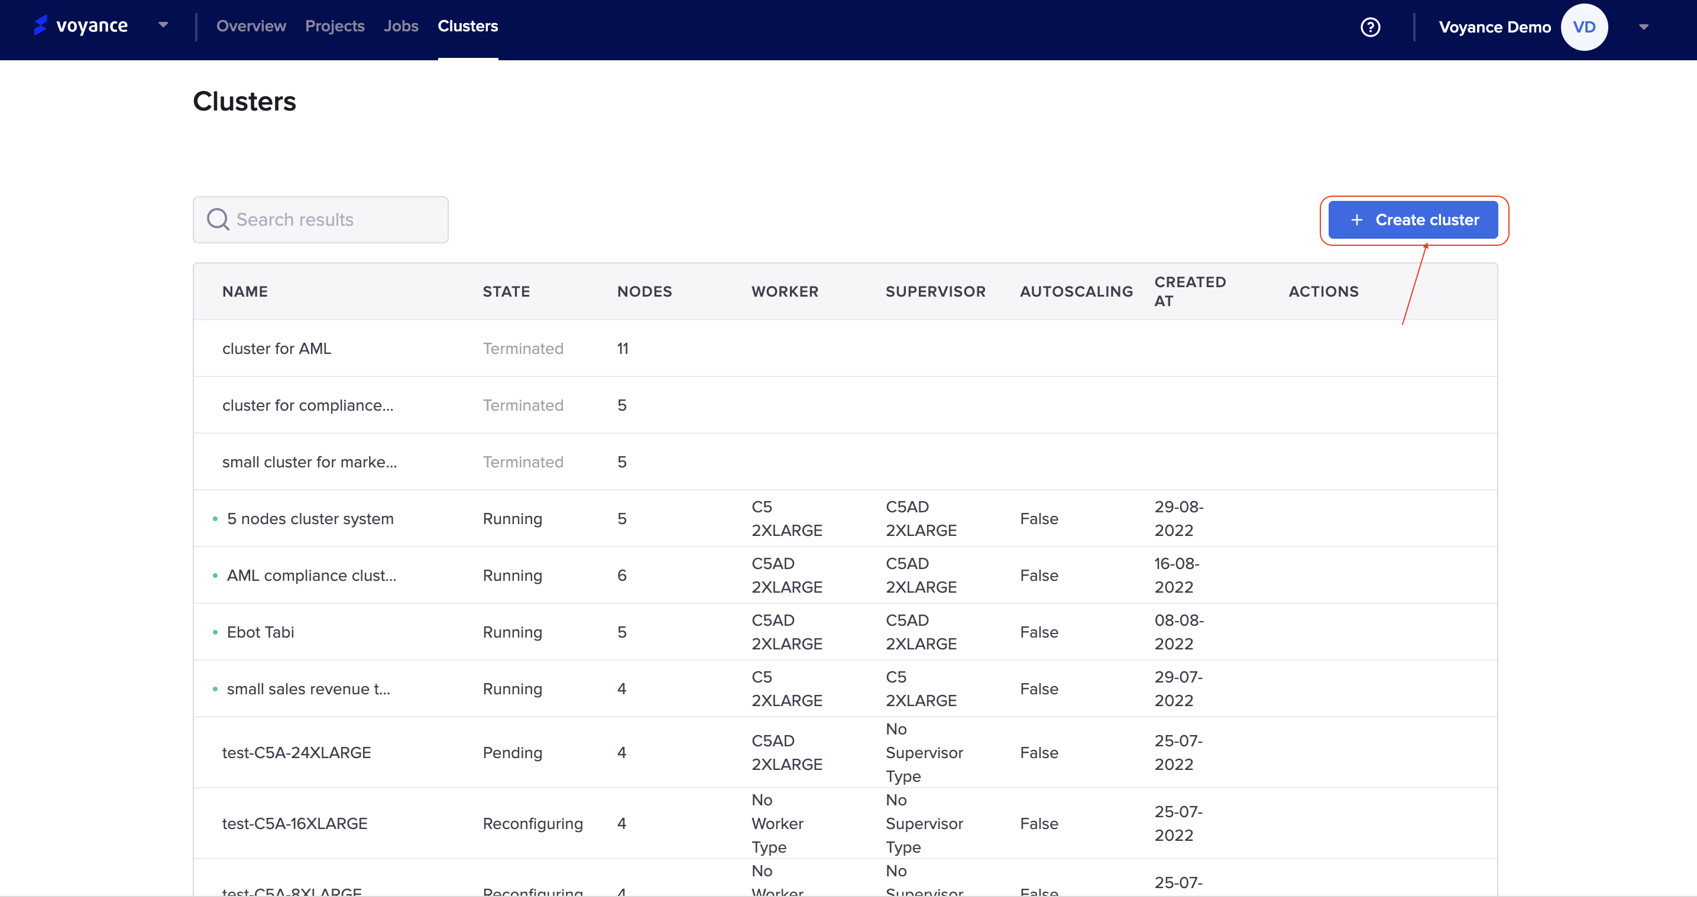
Task: Click the 16-08-2022 created date
Action: point(1177,575)
